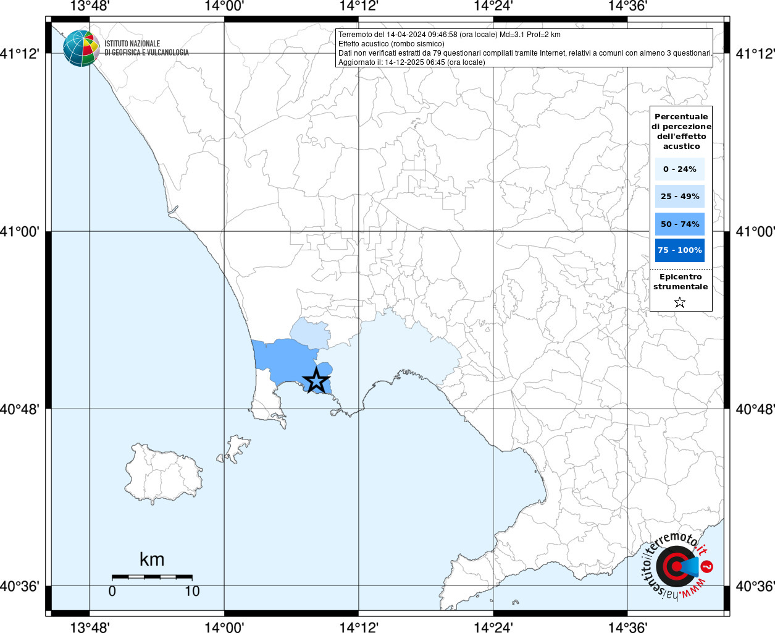Click bottom axis label 14°24'
Viewport: 775px width, 633px height.
[493, 627]
